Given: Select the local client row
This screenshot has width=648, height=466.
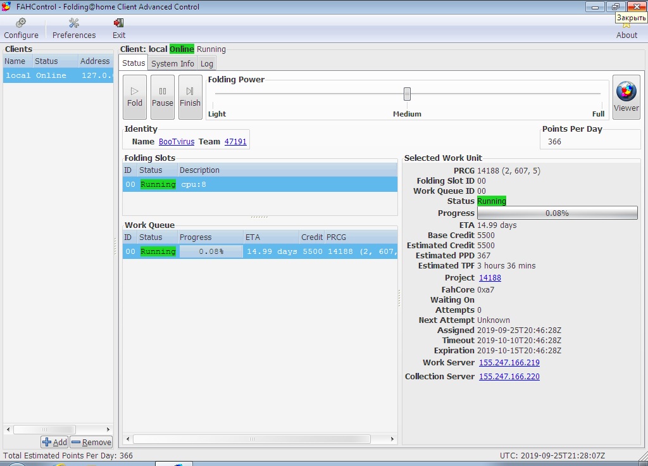Looking at the screenshot, I should tap(58, 75).
